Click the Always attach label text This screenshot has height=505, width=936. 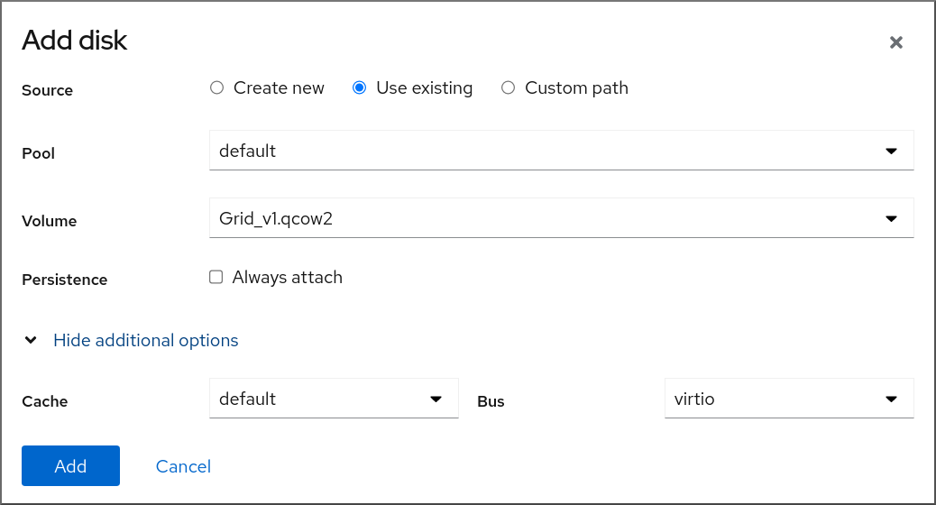(288, 278)
